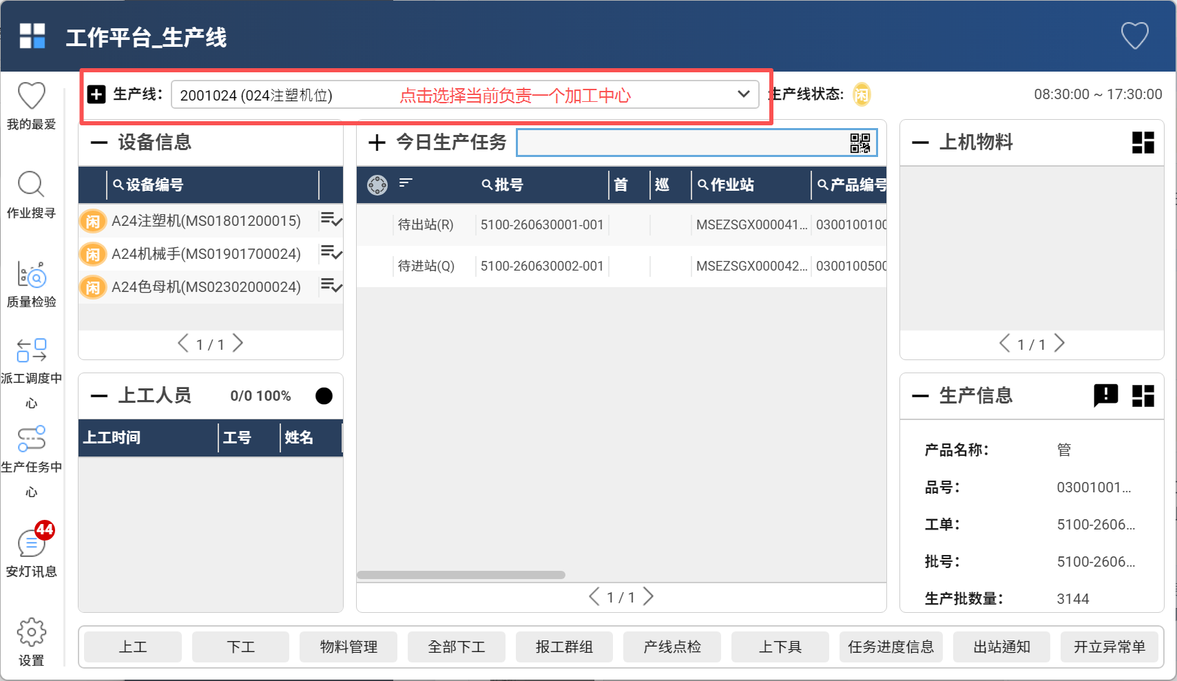Click idle status badge of A24机械手
Viewport: 1177px width, 681px height.
click(x=93, y=254)
